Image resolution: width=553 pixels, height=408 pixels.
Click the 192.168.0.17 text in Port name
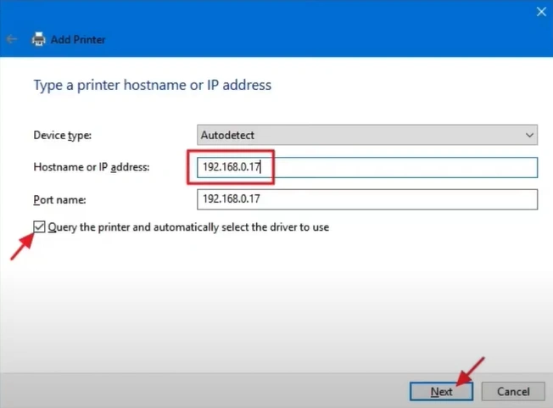click(x=231, y=199)
